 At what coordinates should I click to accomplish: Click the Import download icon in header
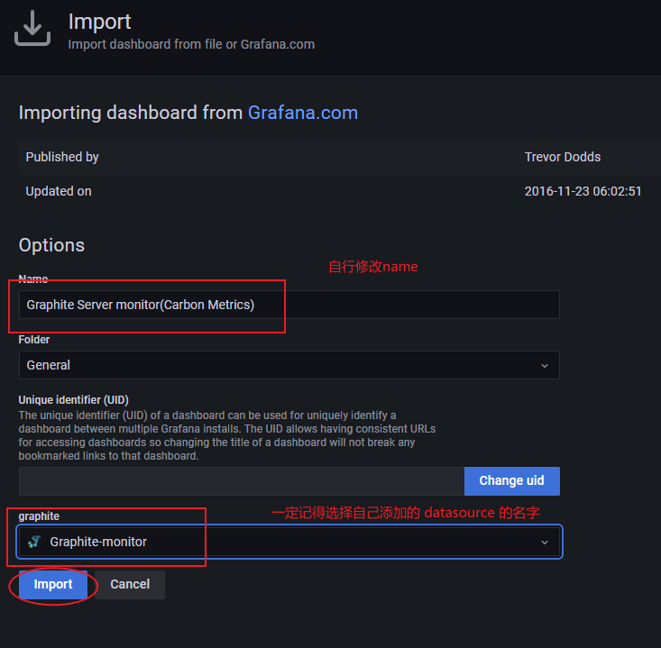[x=32, y=29]
